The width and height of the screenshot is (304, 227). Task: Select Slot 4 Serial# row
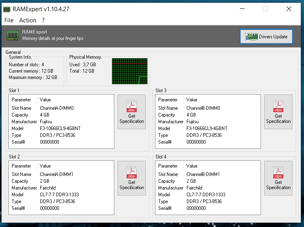[x=208, y=208]
